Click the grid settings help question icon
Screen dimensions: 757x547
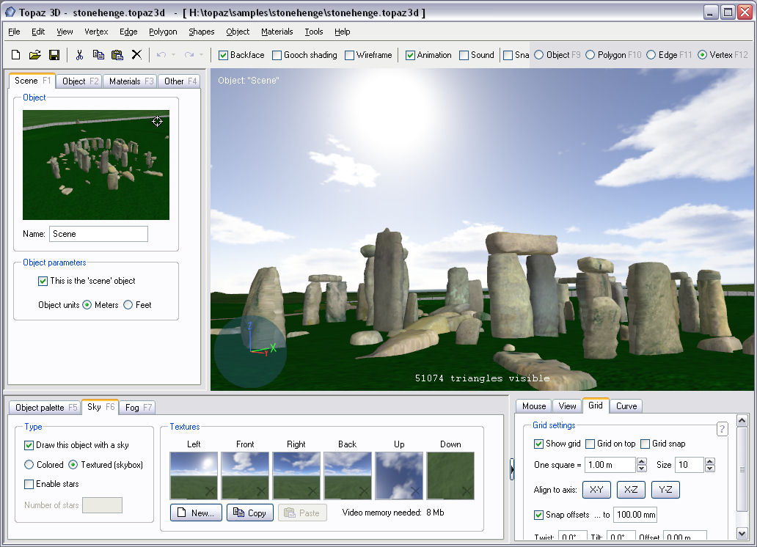point(722,429)
